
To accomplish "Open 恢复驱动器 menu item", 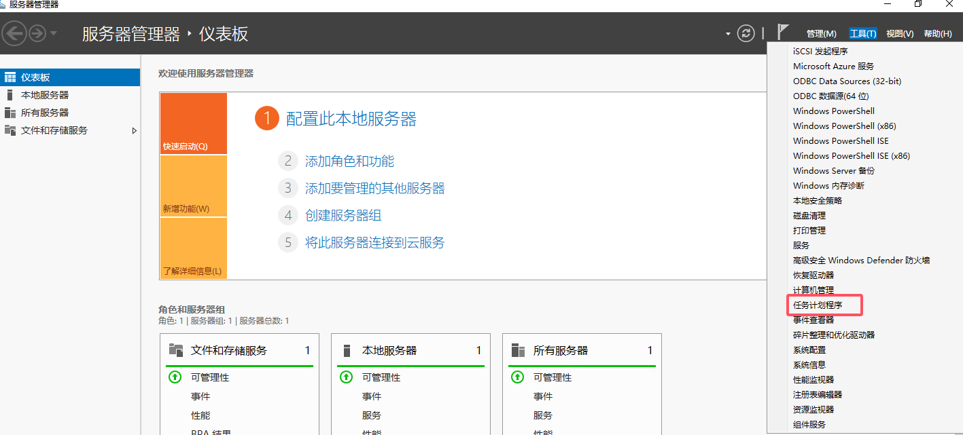I will point(813,275).
